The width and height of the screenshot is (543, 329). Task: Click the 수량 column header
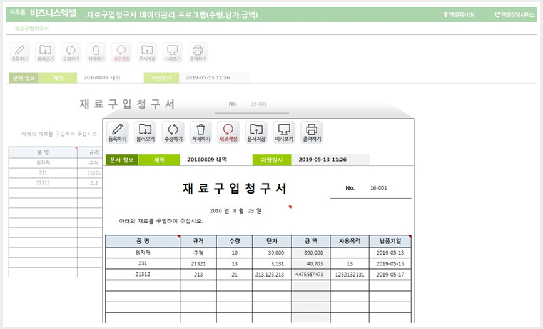pyautogui.click(x=235, y=241)
